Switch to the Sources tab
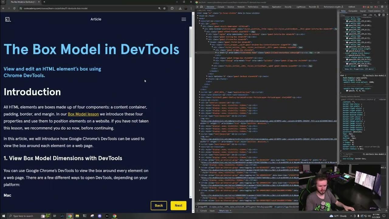This screenshot has height=219, width=389. click(x=231, y=7)
